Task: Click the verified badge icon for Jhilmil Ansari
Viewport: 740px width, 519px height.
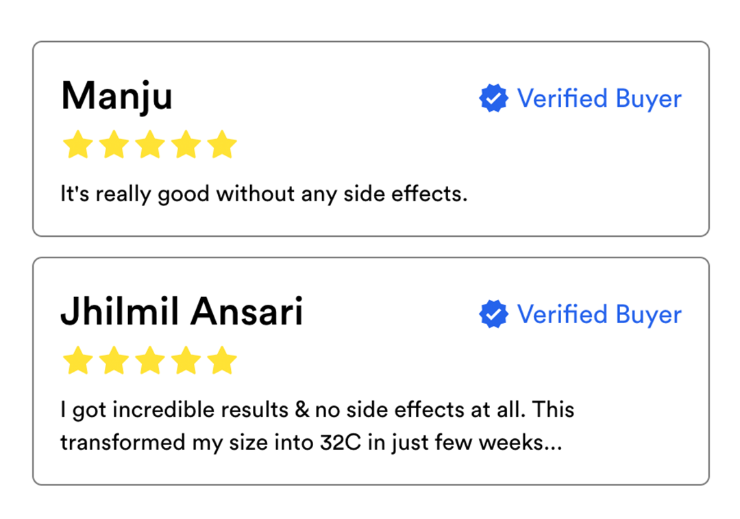Action: 493,314
